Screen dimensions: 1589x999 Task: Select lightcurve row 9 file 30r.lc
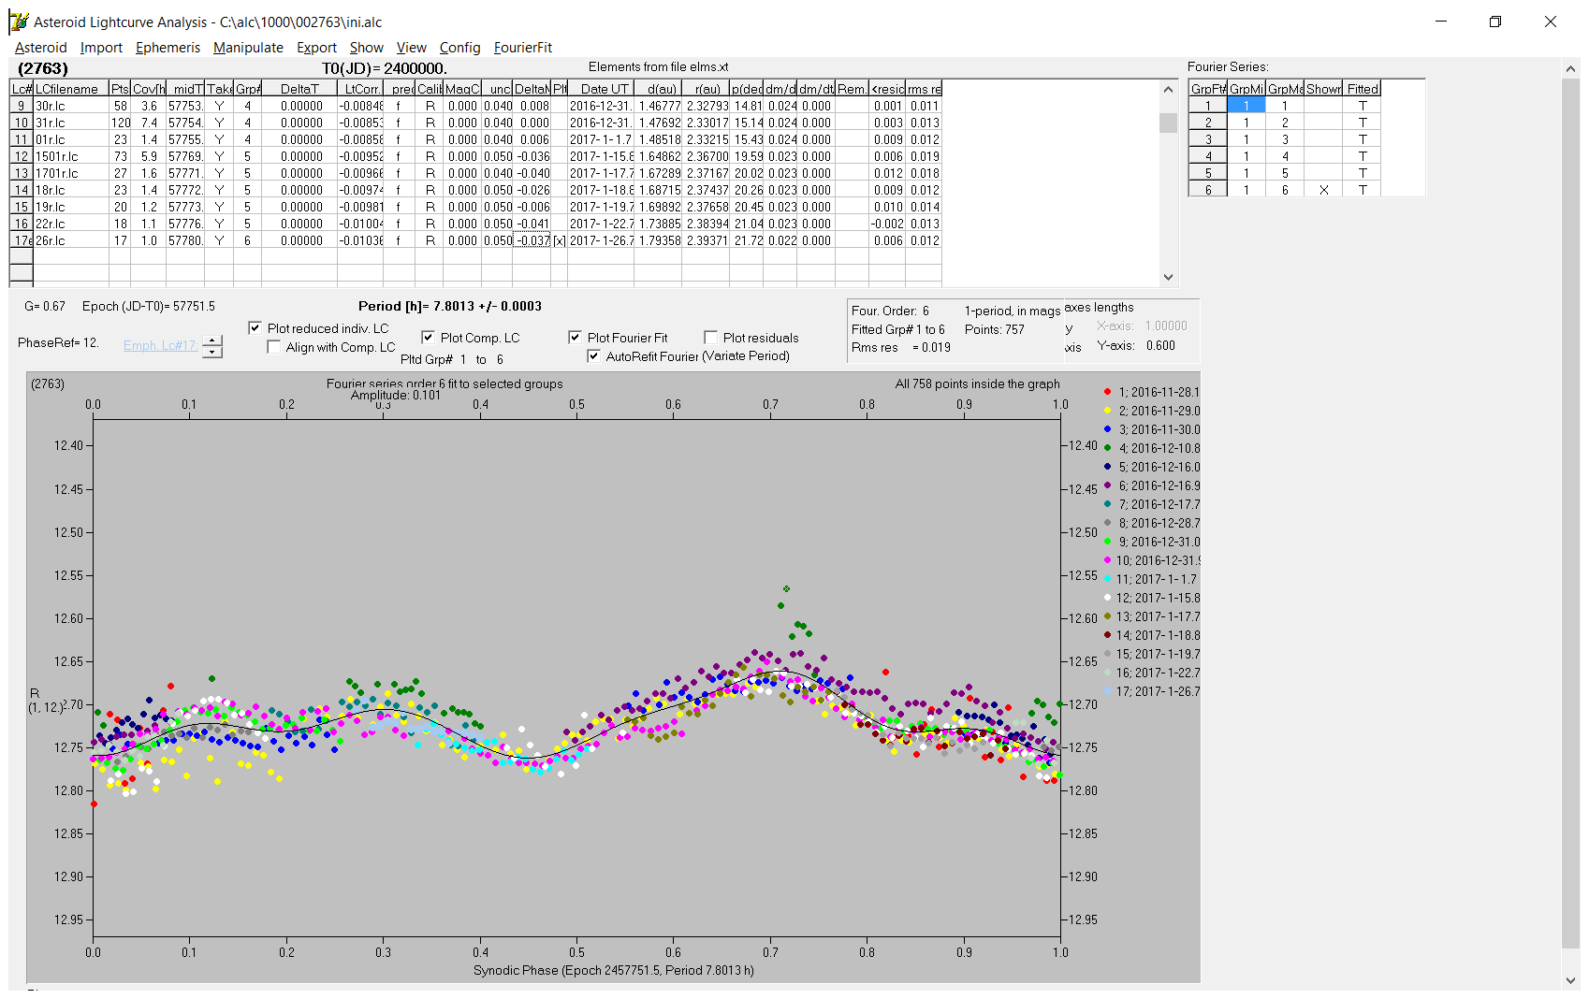(475, 106)
